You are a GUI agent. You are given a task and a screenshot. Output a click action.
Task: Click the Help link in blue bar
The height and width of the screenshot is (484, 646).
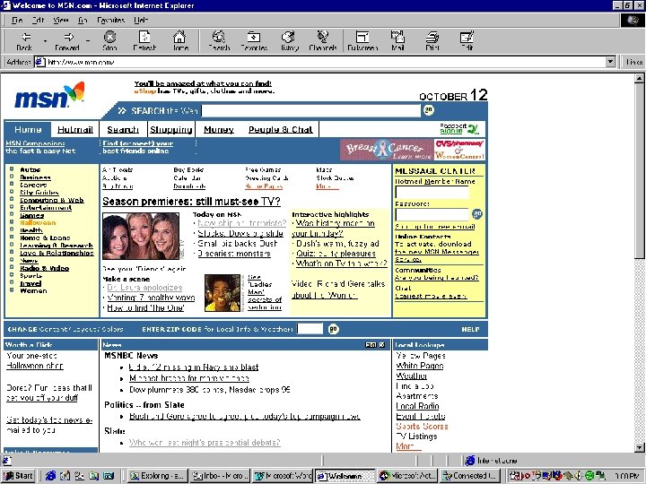(470, 329)
